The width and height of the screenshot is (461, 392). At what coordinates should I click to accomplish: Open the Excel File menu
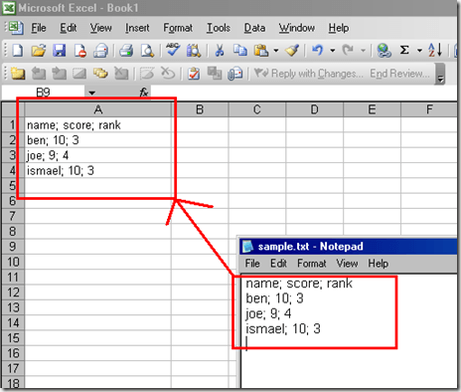pos(39,28)
